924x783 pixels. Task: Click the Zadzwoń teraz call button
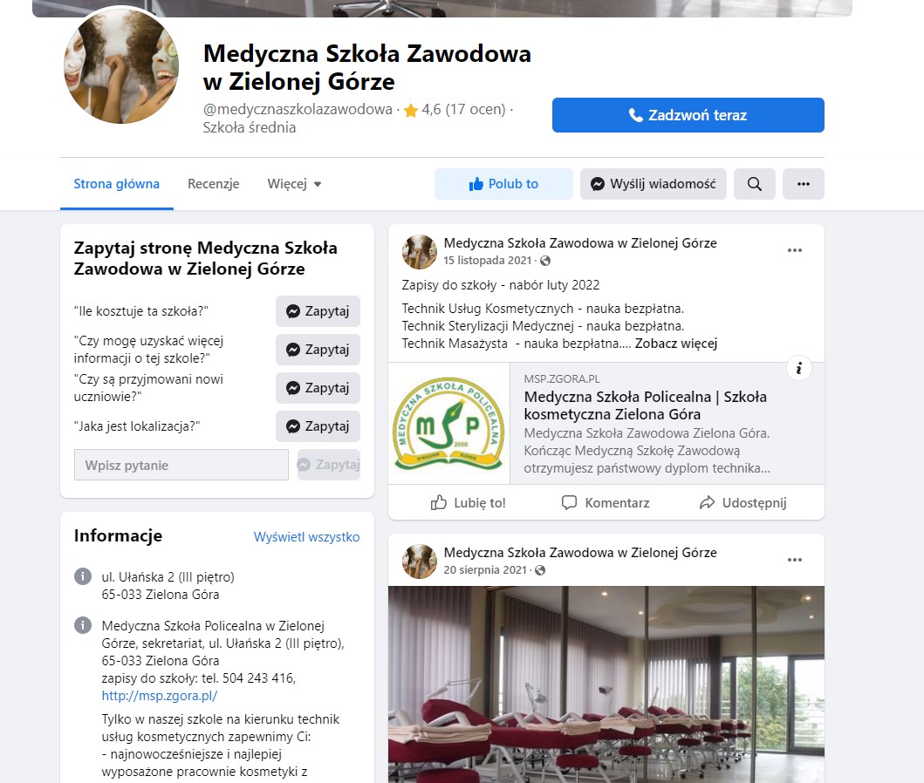688,115
